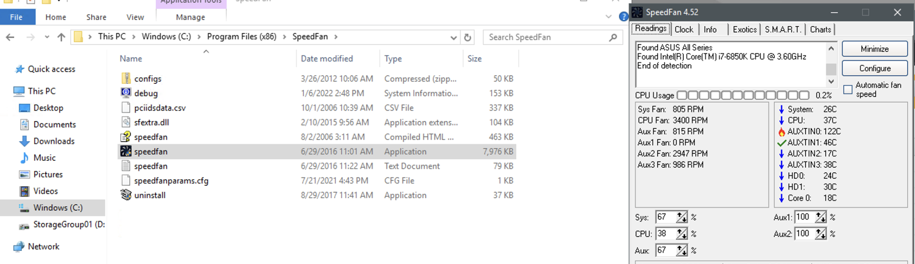915x264 pixels.
Task: Go back with the Explorer back arrow
Action: [x=10, y=37]
